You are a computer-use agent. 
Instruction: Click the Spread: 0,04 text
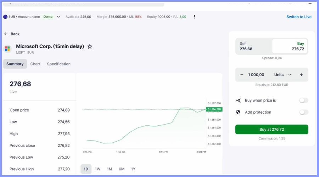click(x=272, y=58)
